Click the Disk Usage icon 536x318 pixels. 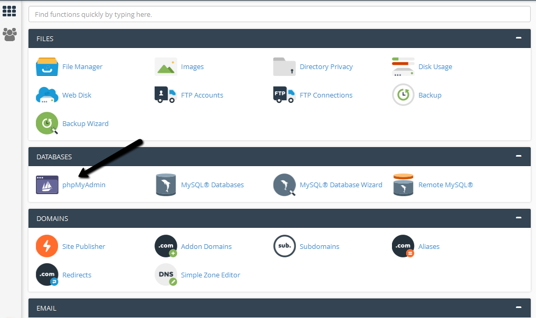tap(403, 67)
